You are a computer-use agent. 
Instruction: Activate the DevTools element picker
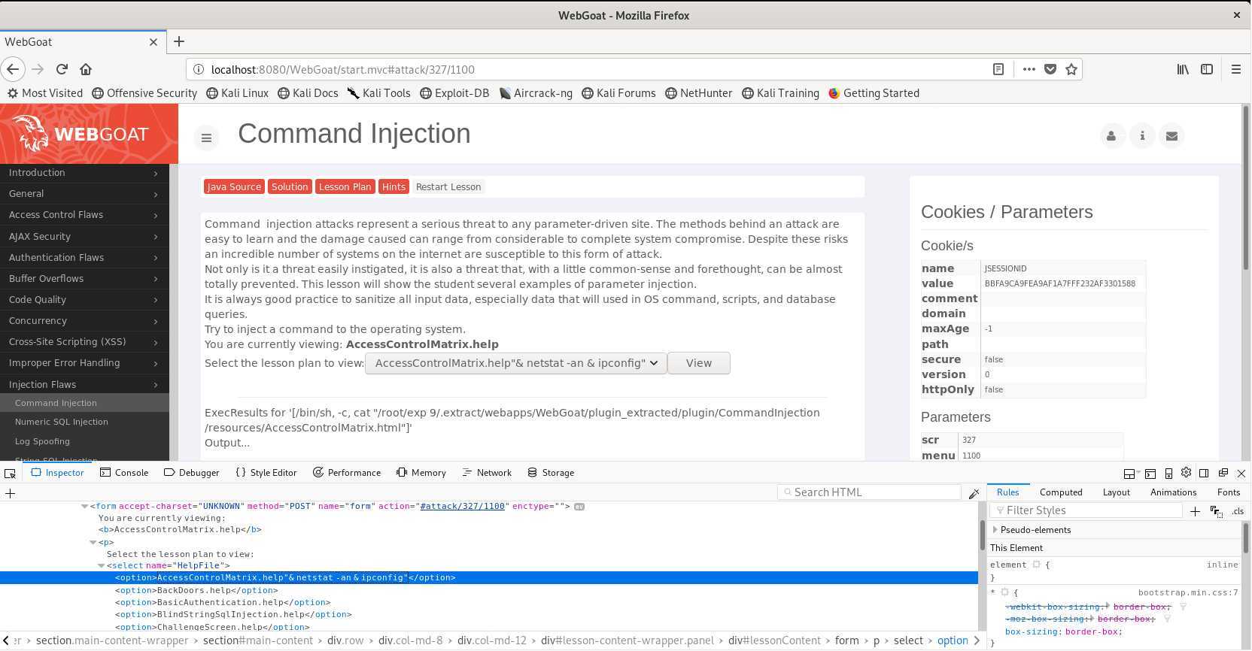(10, 473)
